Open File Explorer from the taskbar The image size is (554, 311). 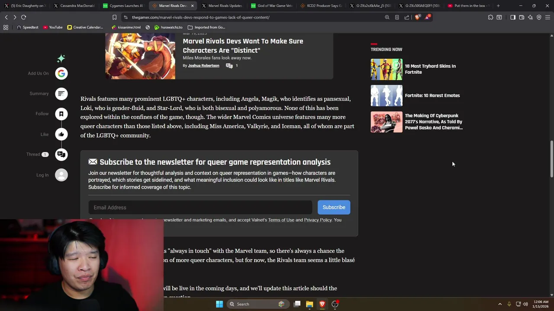(x=309, y=304)
